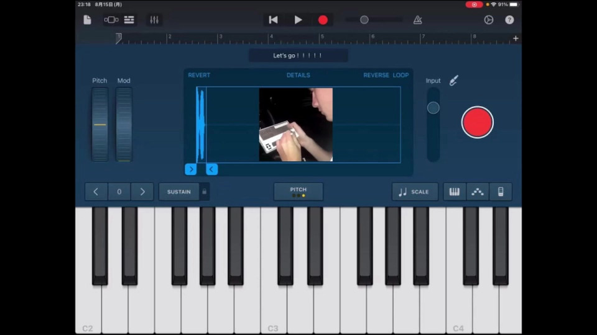597x335 pixels.
Task: Shift keyboard down an octave
Action: [x=96, y=192]
